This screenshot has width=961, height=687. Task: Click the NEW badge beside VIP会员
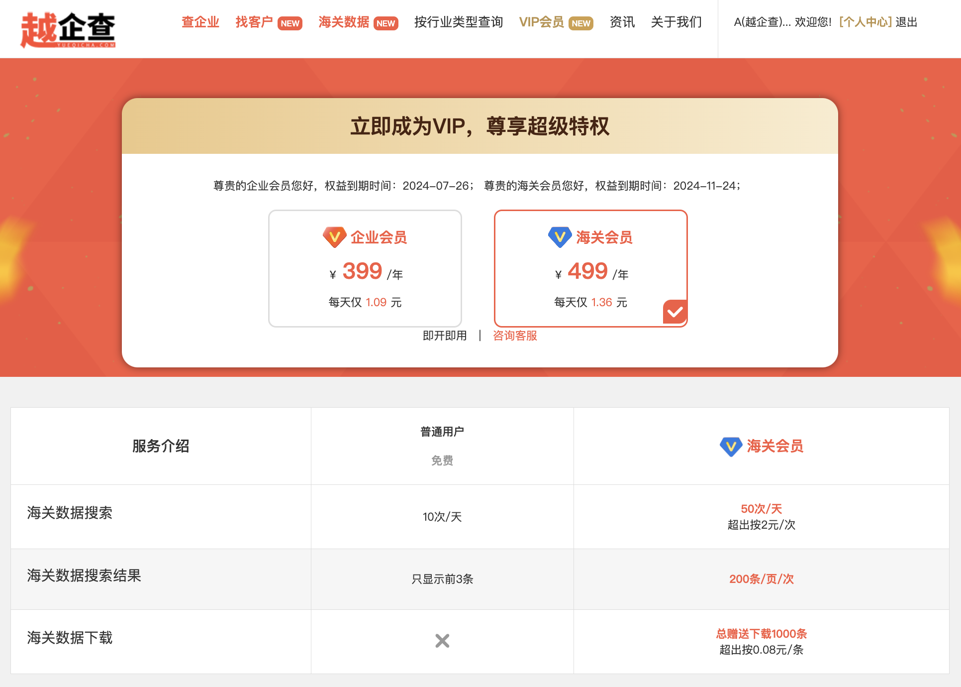(581, 23)
